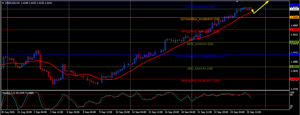Viewport: 300px width, 115px height.
Task: Select the ВЕРХ_КАНАЛА [5/8] label
Action: point(200,44)
